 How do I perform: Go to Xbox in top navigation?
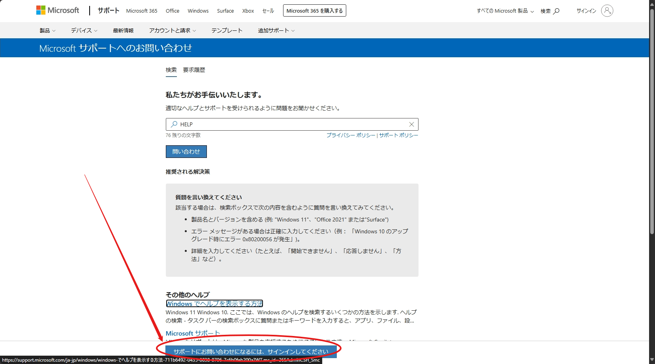pos(248,11)
